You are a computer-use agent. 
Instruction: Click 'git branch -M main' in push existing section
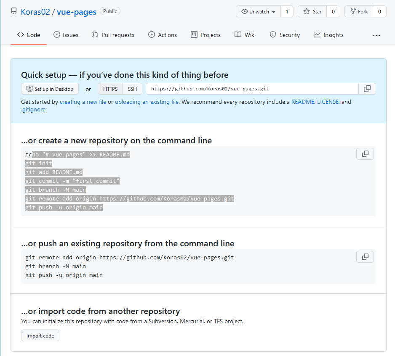[x=56, y=266]
